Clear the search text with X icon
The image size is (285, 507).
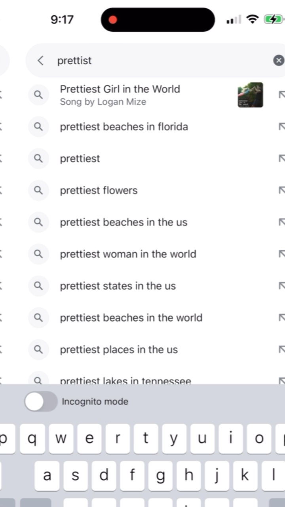point(279,61)
